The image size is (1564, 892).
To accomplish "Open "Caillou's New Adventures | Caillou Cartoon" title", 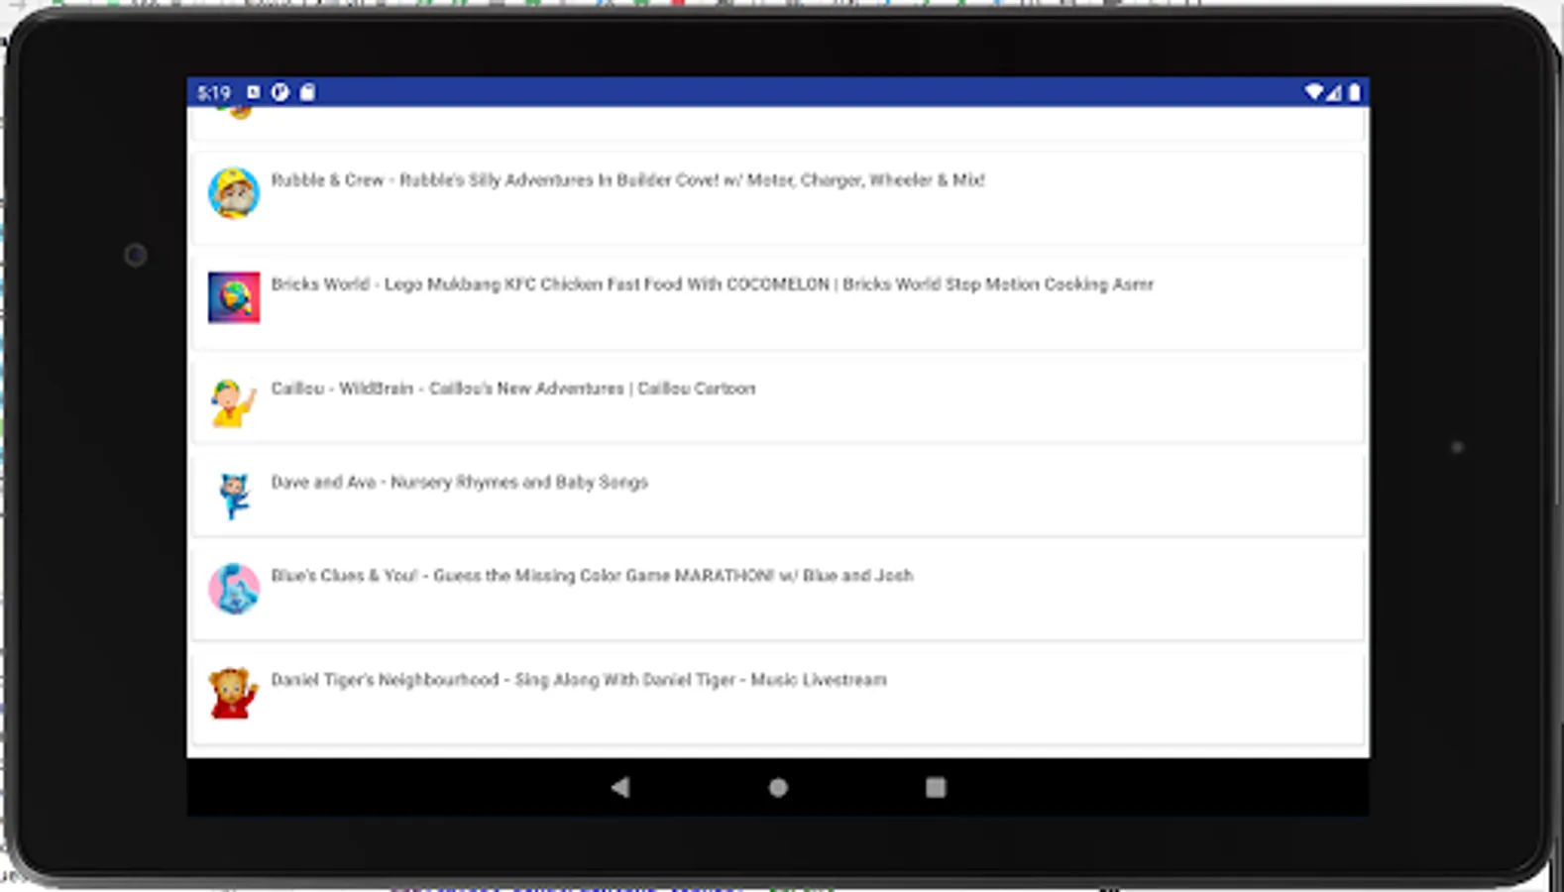I will pyautogui.click(x=592, y=389).
